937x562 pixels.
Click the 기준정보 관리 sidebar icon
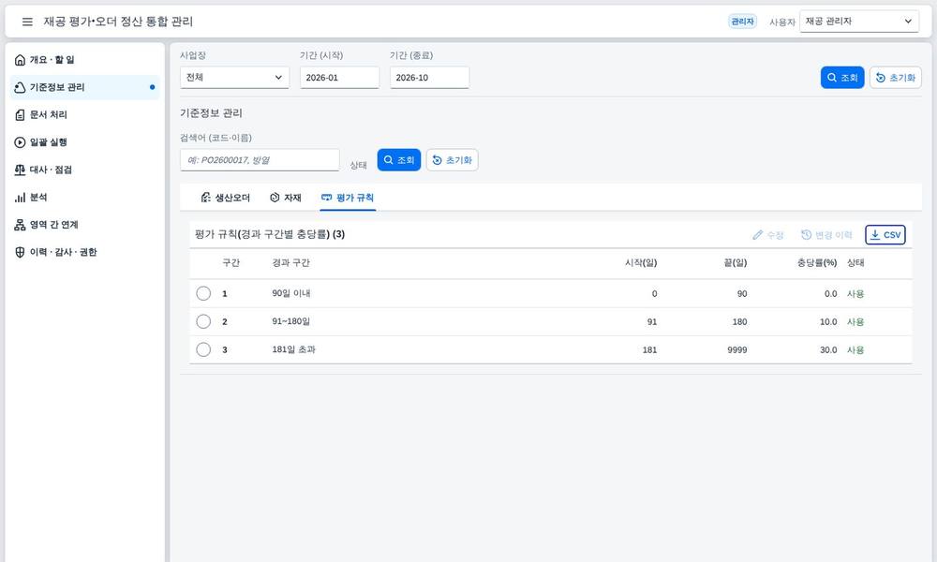20,87
